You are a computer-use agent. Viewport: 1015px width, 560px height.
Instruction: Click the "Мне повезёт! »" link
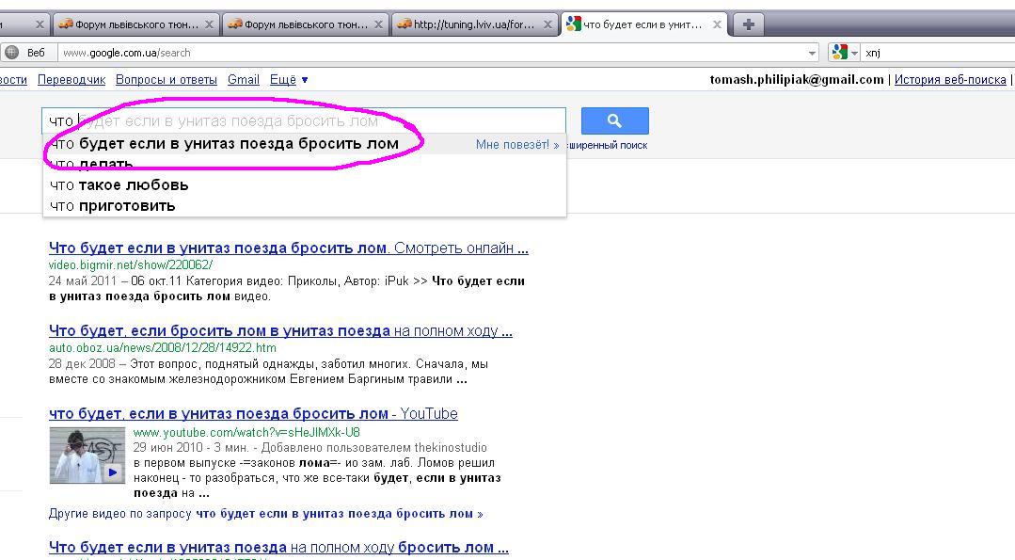517,144
